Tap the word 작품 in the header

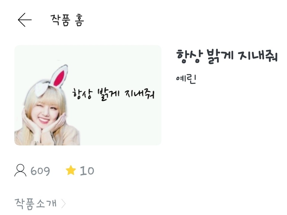click(60, 20)
